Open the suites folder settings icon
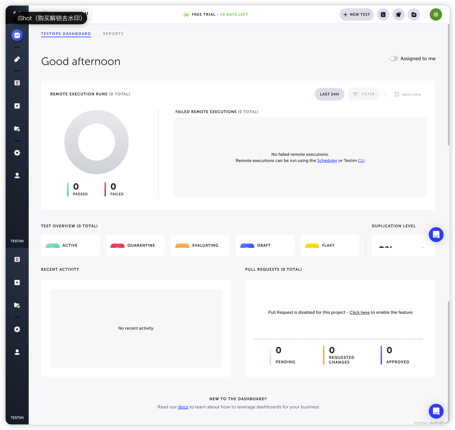 17,129
